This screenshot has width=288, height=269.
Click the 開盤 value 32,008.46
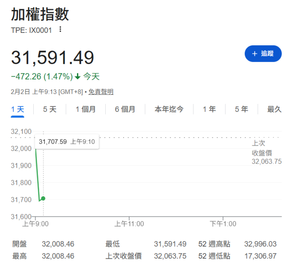pos(58,244)
